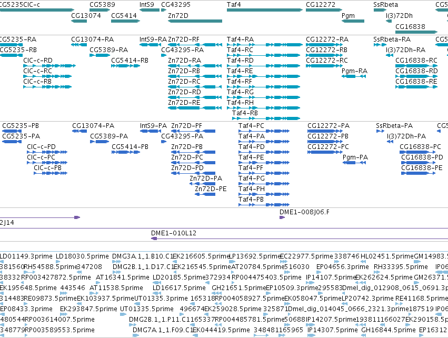Select transcript SsRbeta-RA
The image size is (448, 338).
(392, 39)
